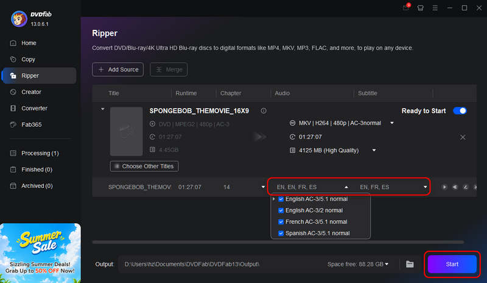Viewport: 487px width, 283px height.
Task: Show info for SPONGEBOB_THEMOVIE_16X9
Action: [x=264, y=111]
